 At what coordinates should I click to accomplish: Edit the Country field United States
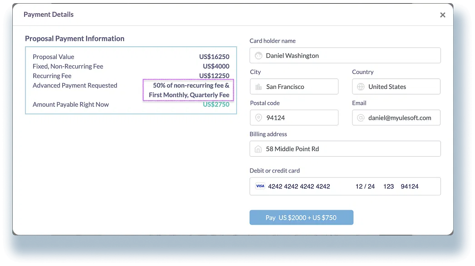pyautogui.click(x=396, y=87)
